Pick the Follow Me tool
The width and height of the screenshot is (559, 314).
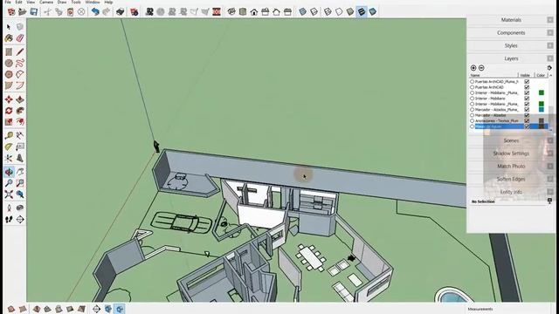20,111
